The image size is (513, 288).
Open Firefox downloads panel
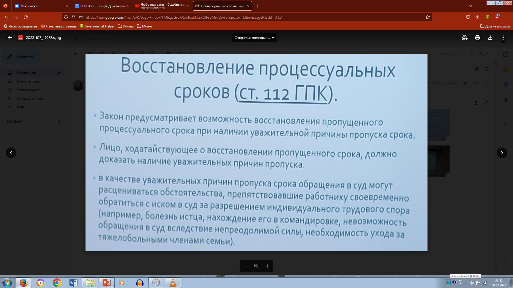point(478,17)
